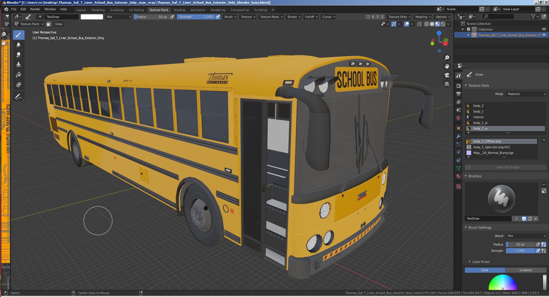The width and height of the screenshot is (549, 297).
Task: Open the Brush header dropdown
Action: click(230, 17)
